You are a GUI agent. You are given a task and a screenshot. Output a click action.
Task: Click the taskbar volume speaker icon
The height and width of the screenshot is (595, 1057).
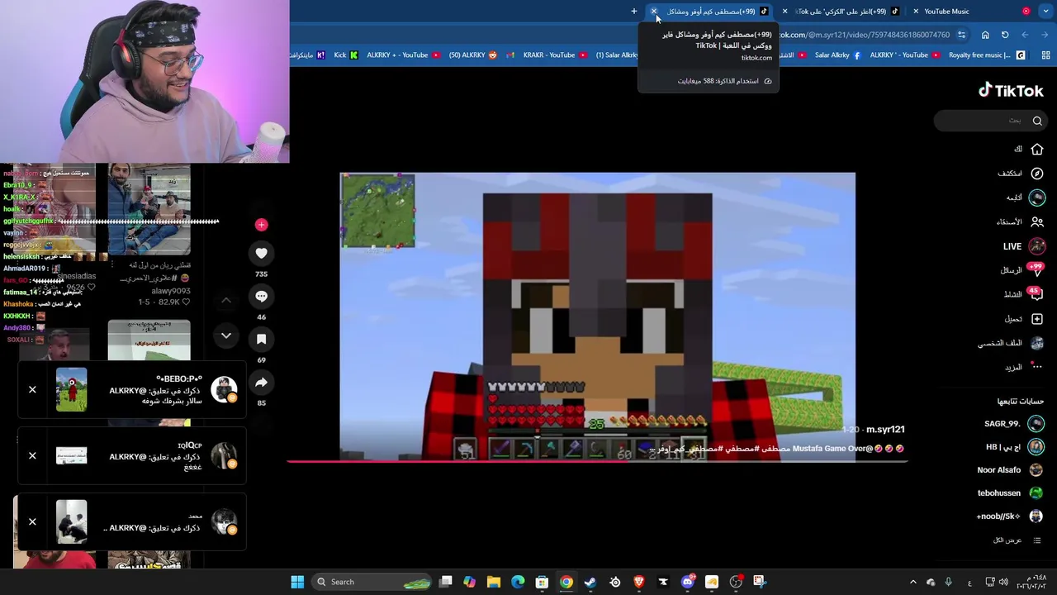(1003, 582)
